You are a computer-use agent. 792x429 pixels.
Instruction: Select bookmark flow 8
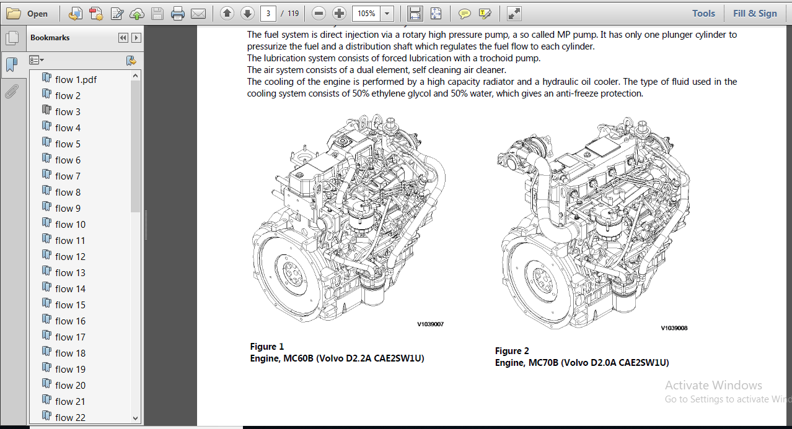(68, 192)
